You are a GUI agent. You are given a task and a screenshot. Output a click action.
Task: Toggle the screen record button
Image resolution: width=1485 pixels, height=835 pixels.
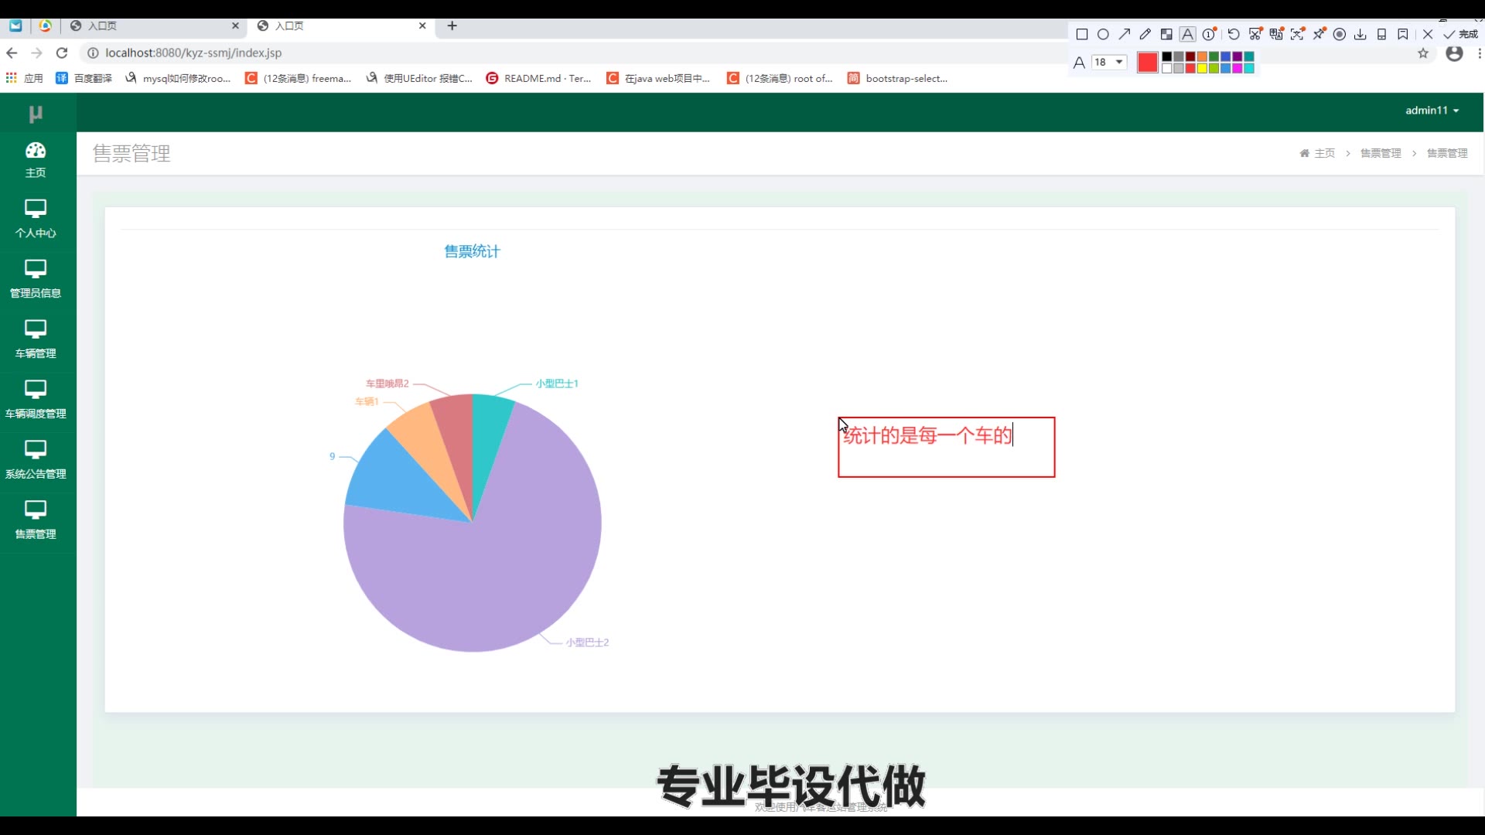pyautogui.click(x=1340, y=34)
